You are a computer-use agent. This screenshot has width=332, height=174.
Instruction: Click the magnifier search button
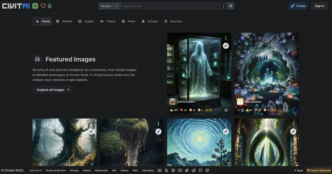(231, 6)
